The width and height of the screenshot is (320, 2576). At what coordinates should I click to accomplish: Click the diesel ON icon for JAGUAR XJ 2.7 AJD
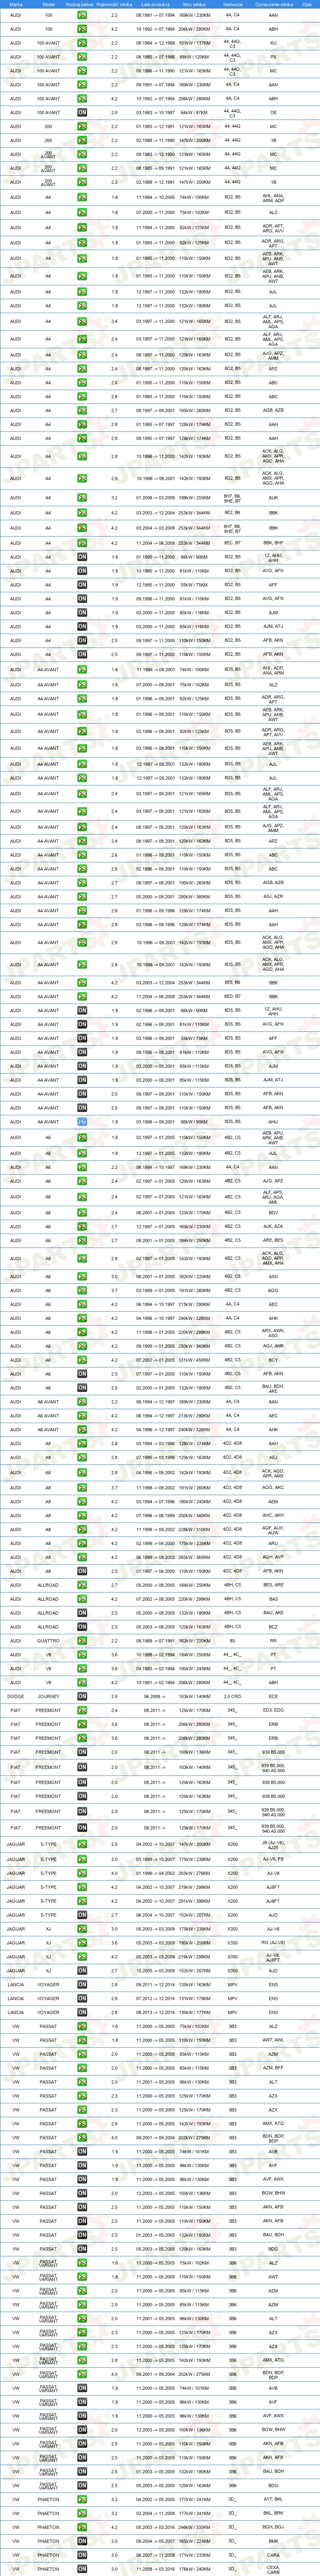coord(82,1972)
